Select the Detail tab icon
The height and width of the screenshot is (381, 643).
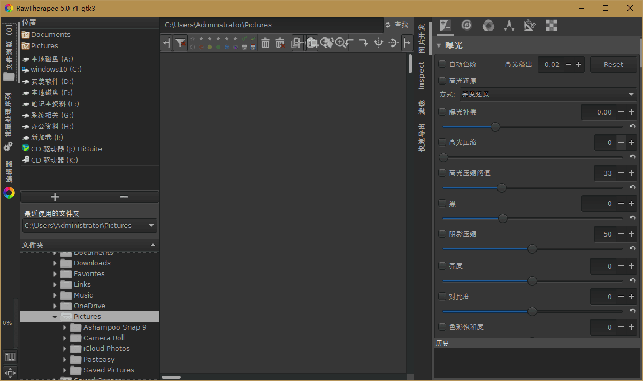466,25
